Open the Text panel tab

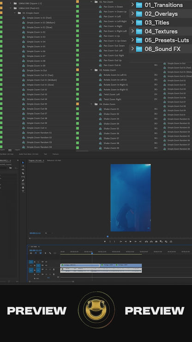46,154
